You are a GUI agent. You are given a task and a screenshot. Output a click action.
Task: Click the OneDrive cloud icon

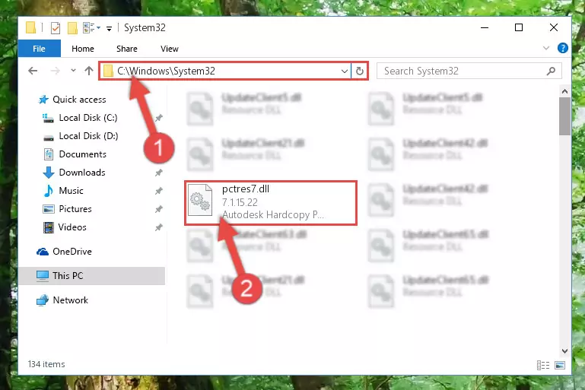pyautogui.click(x=43, y=252)
